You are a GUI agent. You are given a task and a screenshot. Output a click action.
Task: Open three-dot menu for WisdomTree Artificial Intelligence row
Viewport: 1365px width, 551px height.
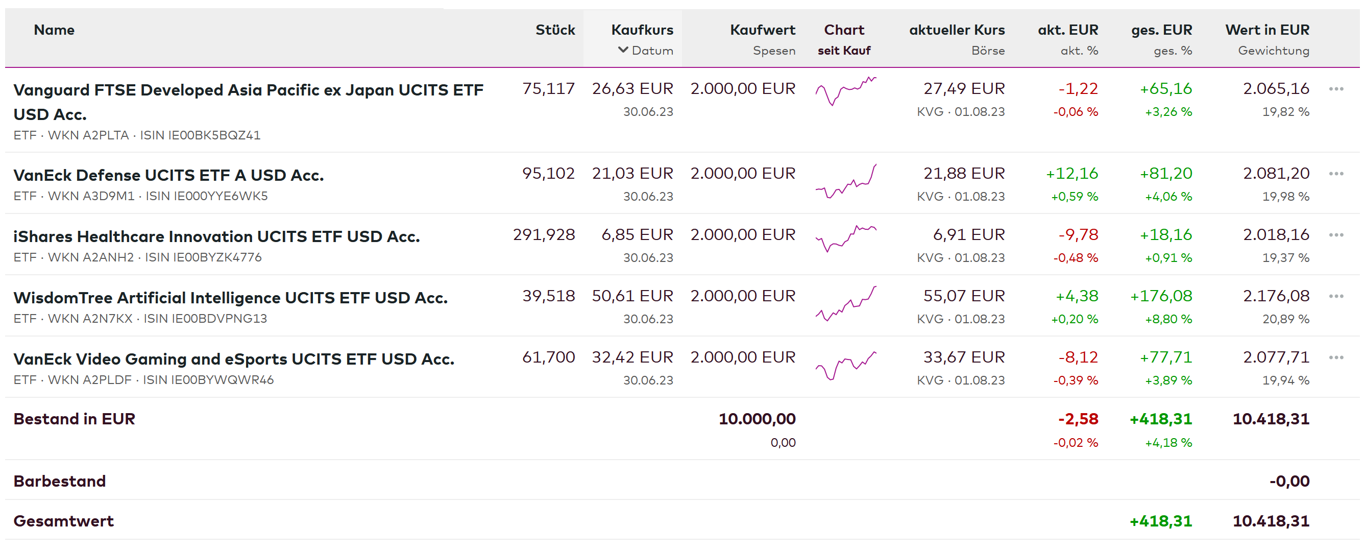pos(1336,297)
